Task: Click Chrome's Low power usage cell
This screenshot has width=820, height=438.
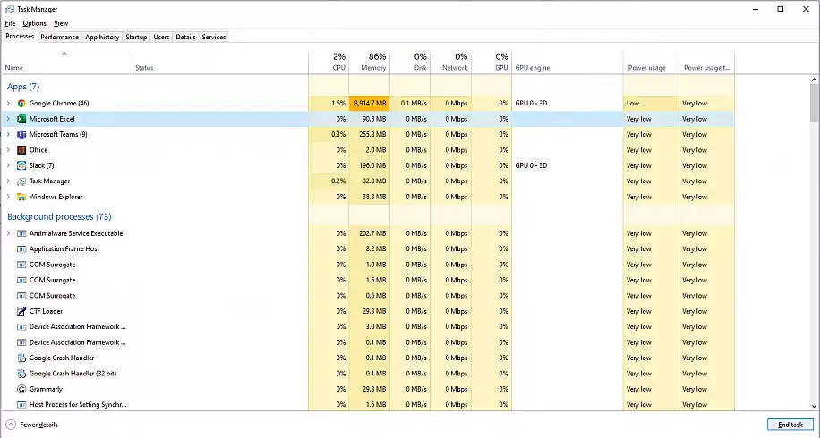Action: (651, 104)
